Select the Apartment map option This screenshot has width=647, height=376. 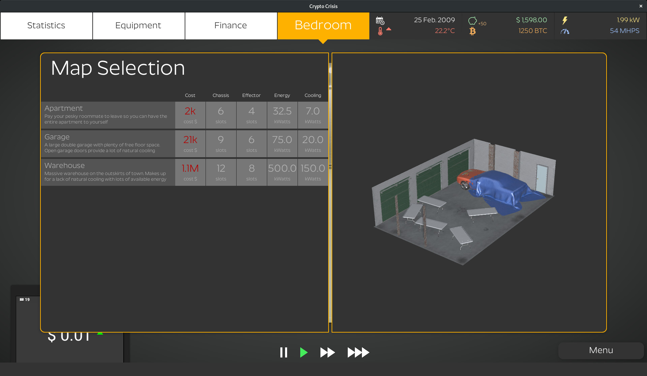tap(108, 115)
